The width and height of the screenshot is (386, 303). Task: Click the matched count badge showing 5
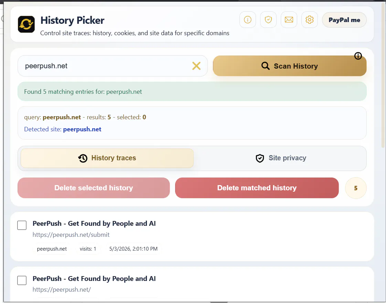(356, 188)
